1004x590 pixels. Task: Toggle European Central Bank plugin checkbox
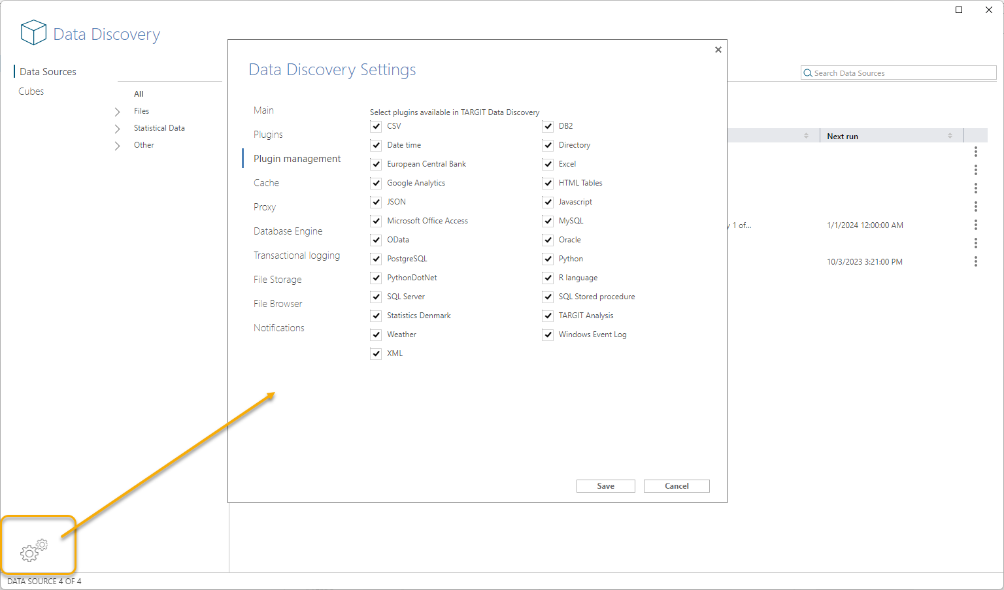point(376,164)
